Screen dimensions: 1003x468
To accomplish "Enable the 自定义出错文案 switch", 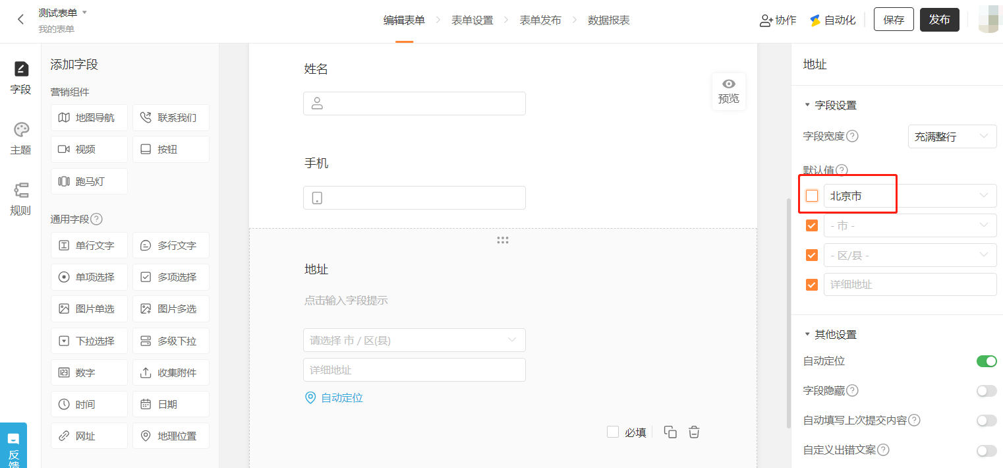I will tap(987, 451).
